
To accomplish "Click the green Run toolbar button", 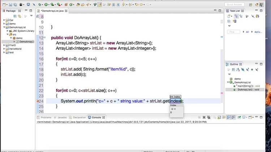I will click(46, 5).
